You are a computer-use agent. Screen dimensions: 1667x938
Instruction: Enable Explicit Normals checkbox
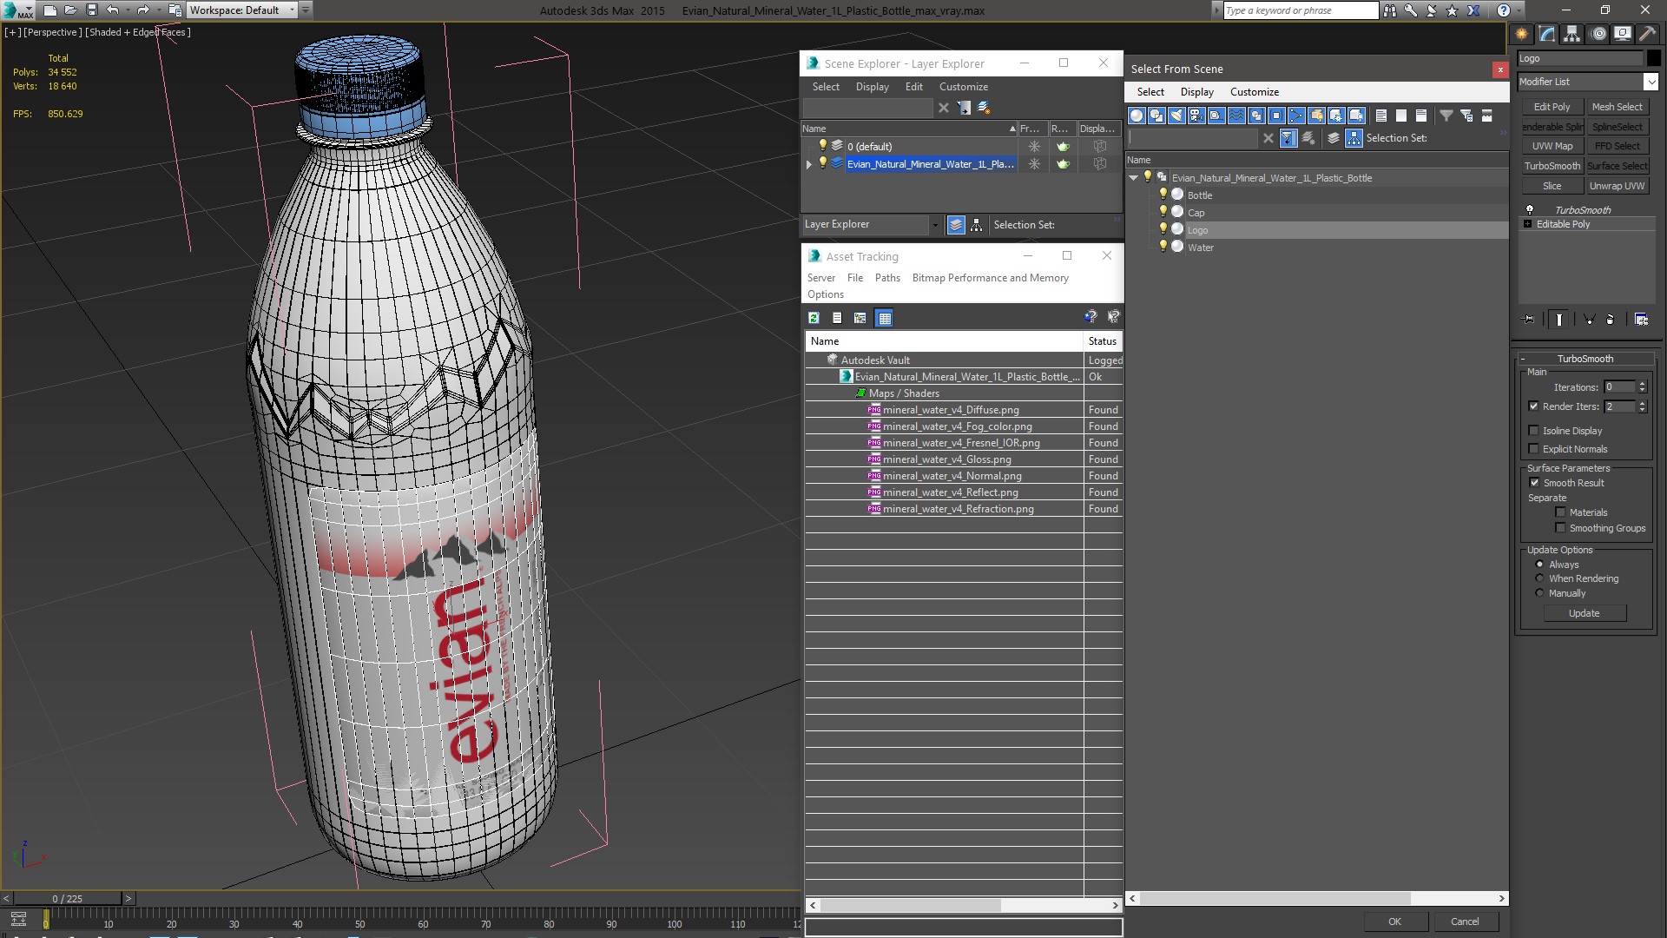[1533, 449]
